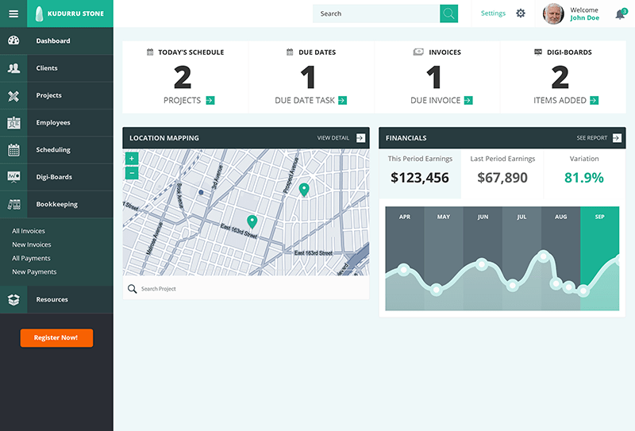635x431 pixels.
Task: Click the chart data point in MAY column
Action: coord(436,290)
